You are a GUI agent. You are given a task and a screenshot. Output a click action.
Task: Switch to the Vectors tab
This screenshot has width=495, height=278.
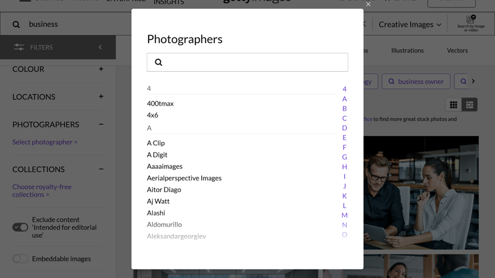tap(457, 51)
